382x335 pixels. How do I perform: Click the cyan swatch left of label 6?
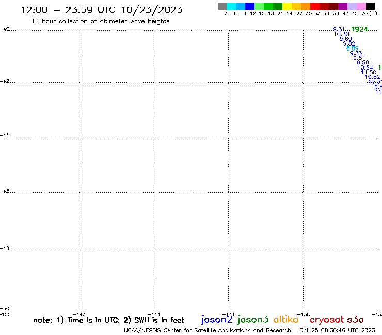click(x=232, y=6)
